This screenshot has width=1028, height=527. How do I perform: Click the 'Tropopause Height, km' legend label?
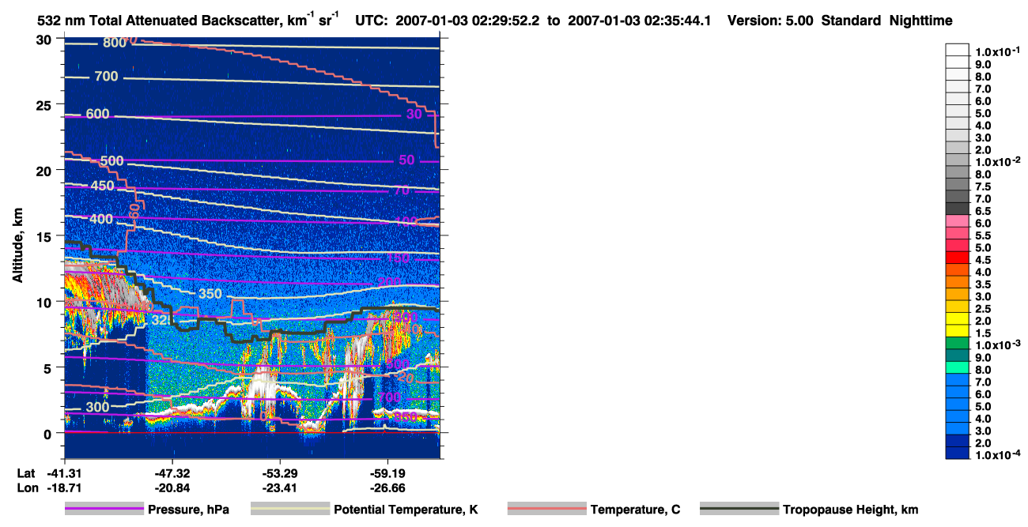(850, 510)
